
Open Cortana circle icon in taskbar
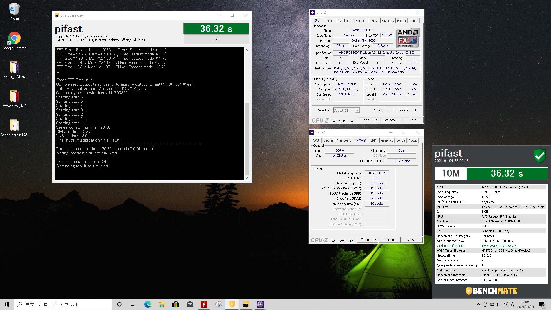pyautogui.click(x=119, y=304)
